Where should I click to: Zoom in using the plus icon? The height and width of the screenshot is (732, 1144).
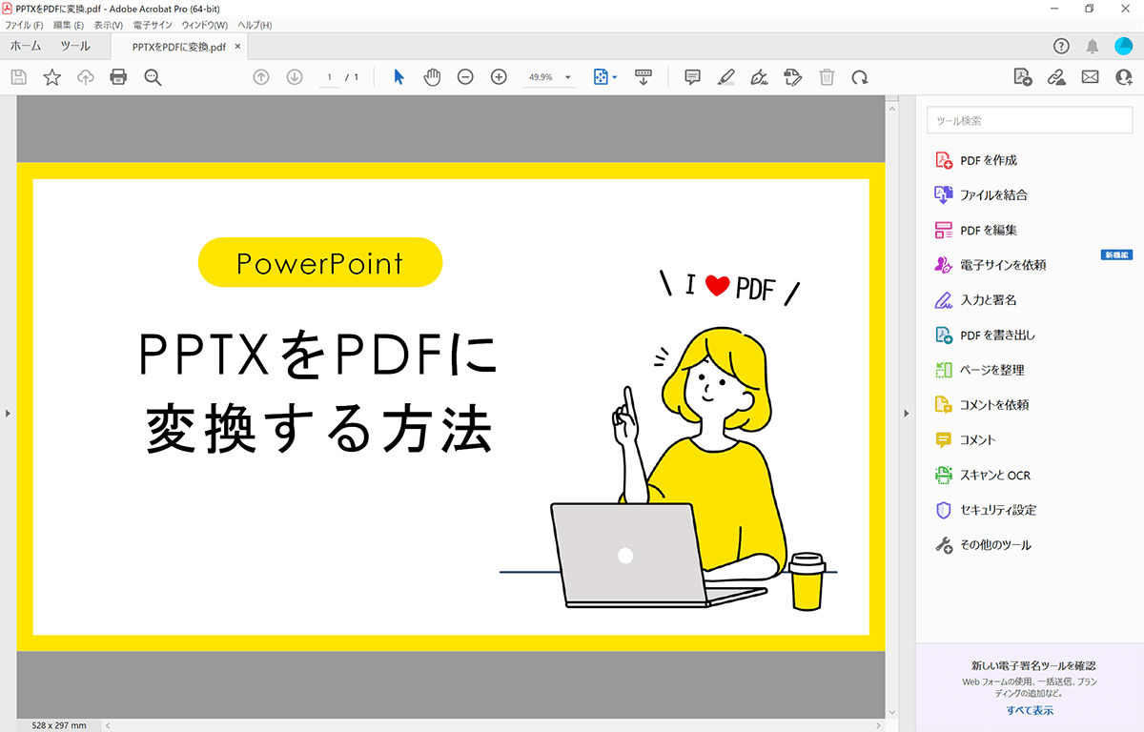tap(499, 77)
